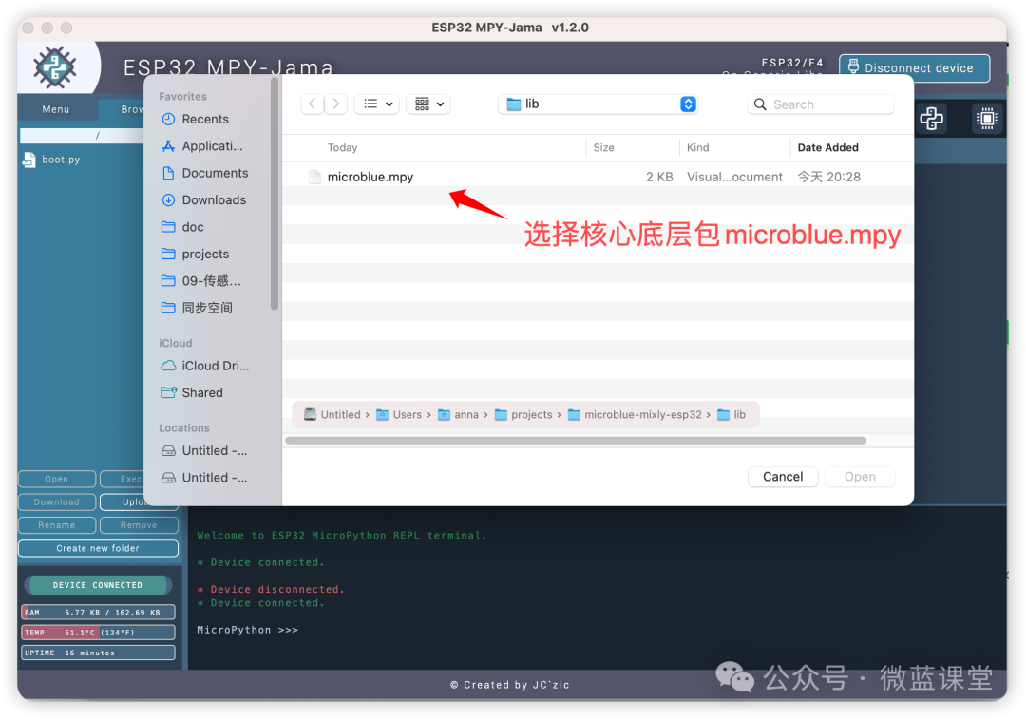Open Recents in Favorites sidebar
Viewport: 1026px width, 719px height.
[204, 119]
